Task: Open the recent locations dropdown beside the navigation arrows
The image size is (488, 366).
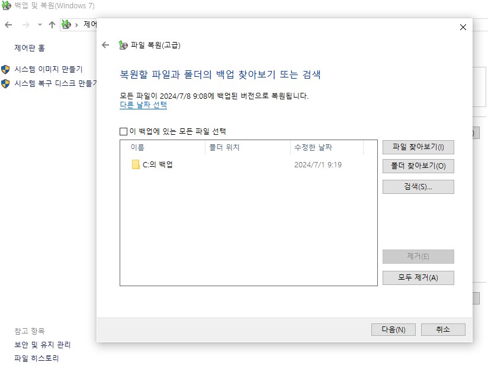Action: point(38,25)
